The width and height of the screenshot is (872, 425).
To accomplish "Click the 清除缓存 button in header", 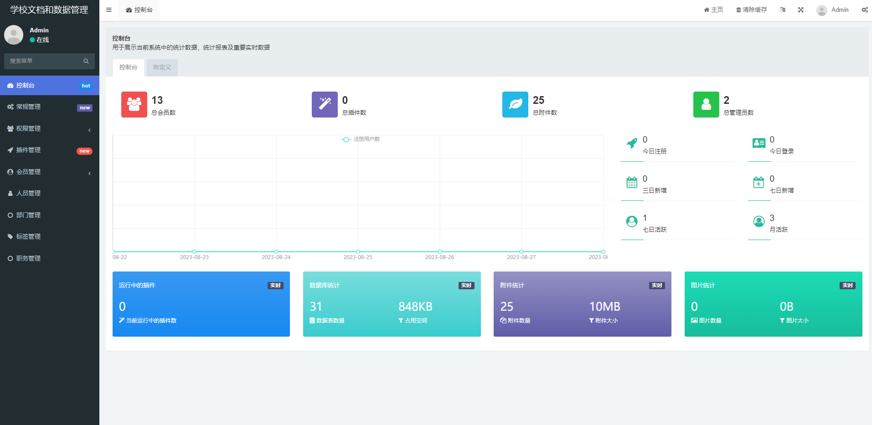I will coord(751,10).
